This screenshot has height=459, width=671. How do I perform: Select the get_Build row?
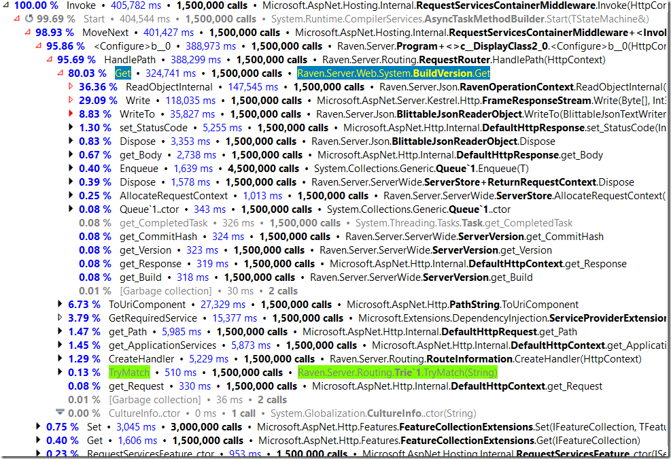(x=305, y=277)
